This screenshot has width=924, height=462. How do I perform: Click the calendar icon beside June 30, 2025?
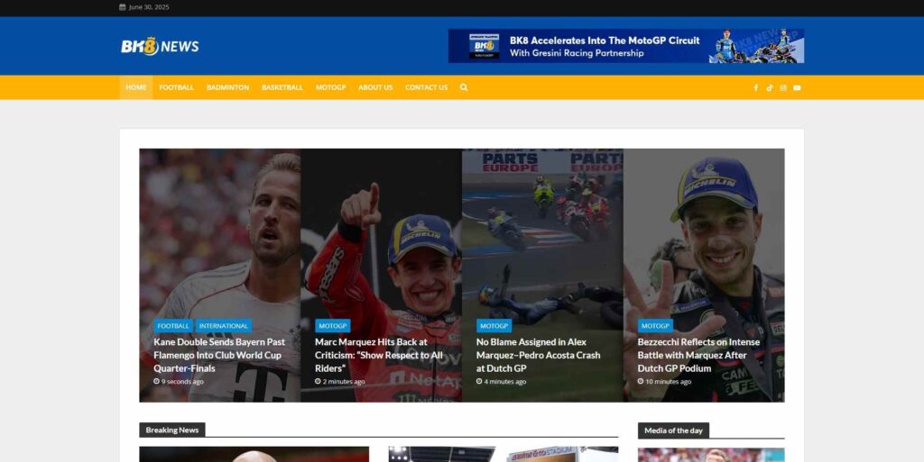122,7
